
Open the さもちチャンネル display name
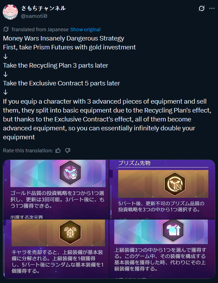point(43,8)
